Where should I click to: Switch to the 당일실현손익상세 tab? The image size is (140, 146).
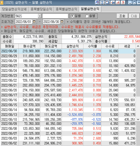[14, 9]
